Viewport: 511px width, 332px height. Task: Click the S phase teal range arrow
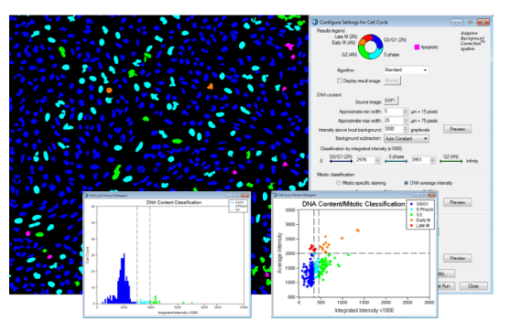point(396,161)
